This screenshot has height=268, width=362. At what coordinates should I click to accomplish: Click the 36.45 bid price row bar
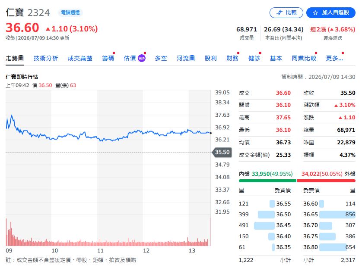tap(264, 225)
